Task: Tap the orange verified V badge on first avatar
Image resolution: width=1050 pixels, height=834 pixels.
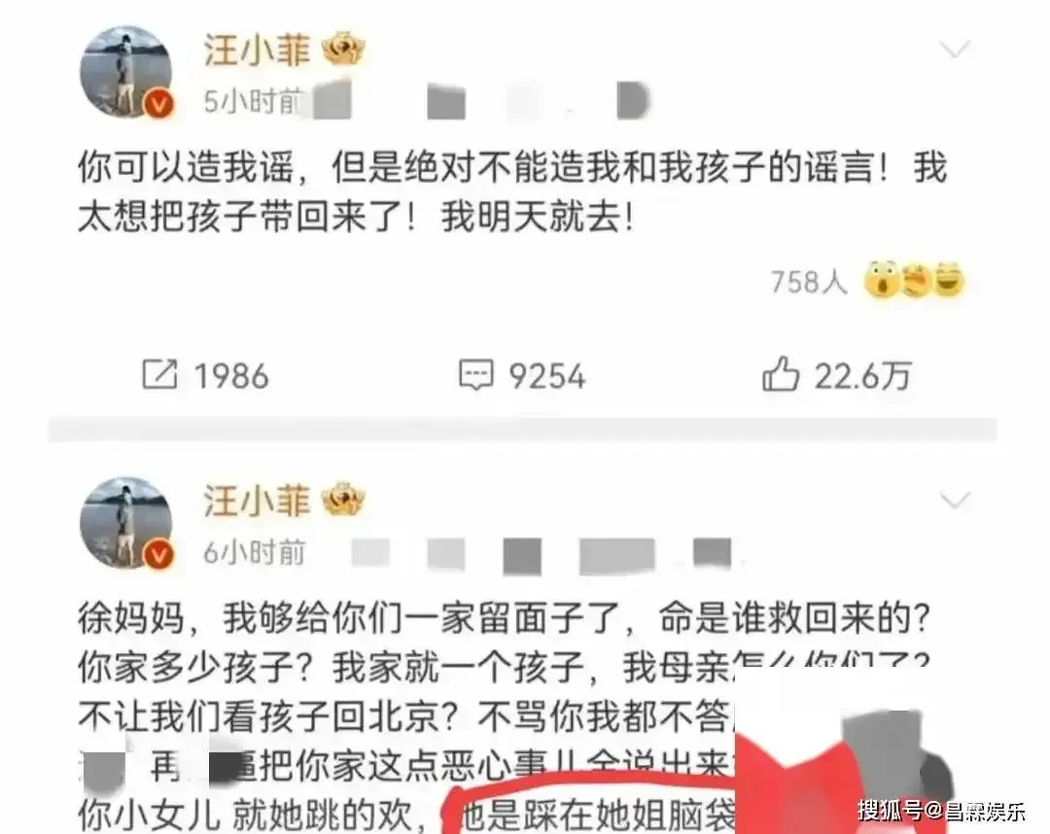Action: [x=159, y=104]
